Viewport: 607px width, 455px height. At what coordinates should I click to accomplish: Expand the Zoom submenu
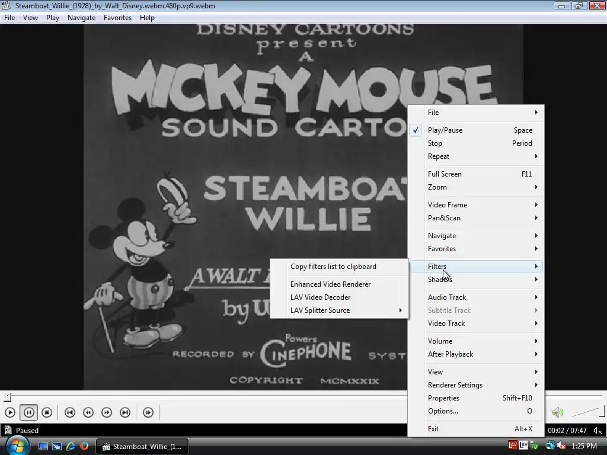coord(476,187)
